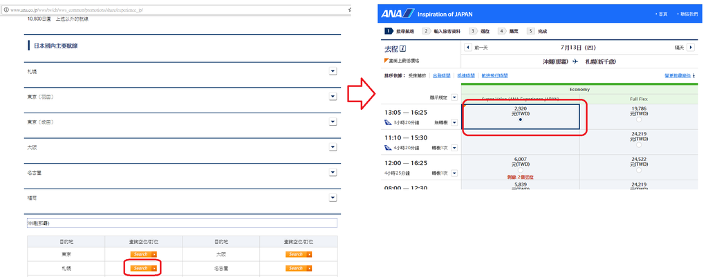The image size is (708, 277).
Task: Click step 1 搜尋航班
Action: [x=400, y=31]
